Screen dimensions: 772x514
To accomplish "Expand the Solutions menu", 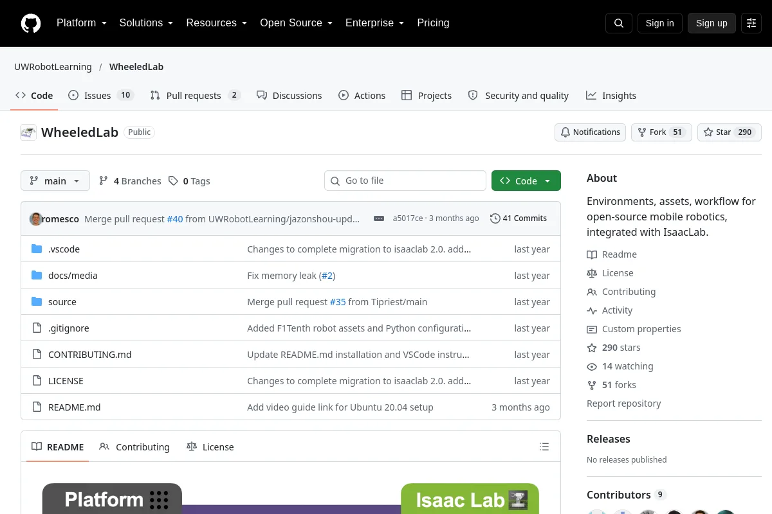I will (x=146, y=23).
